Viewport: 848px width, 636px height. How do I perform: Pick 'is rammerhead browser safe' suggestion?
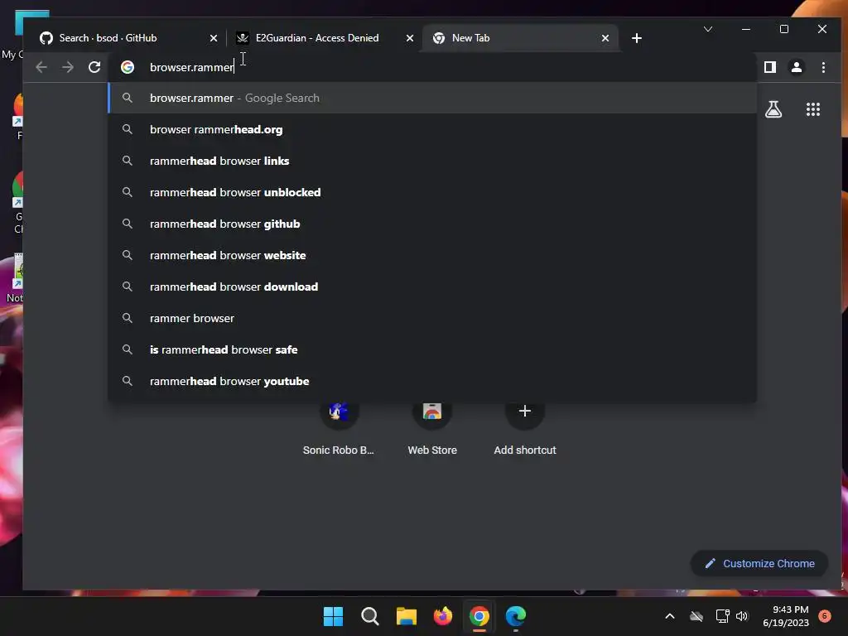pyautogui.click(x=432, y=349)
